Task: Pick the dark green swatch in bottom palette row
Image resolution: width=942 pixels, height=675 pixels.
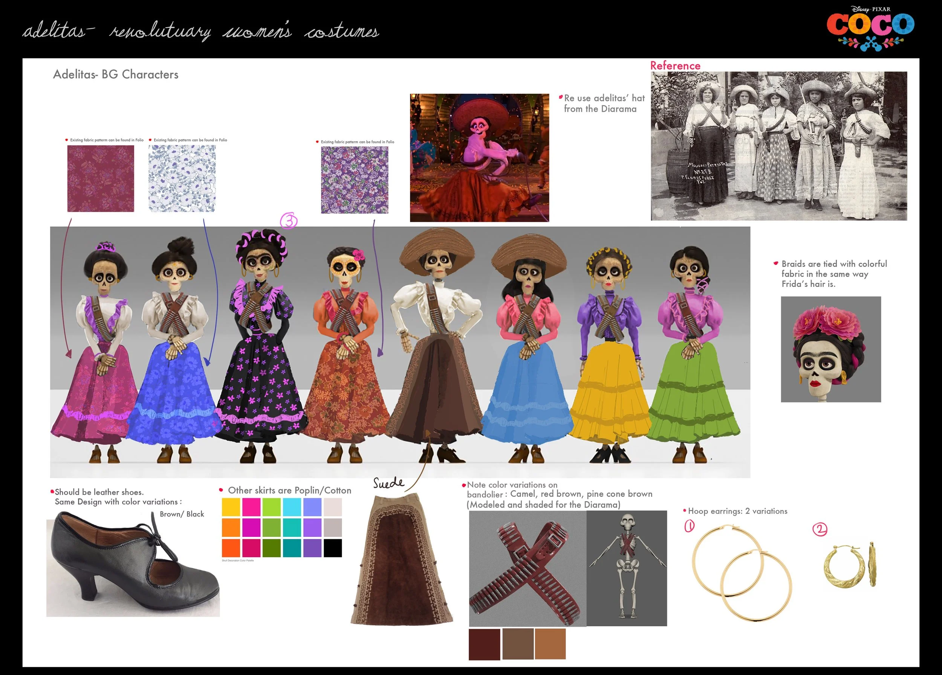Action: click(x=272, y=548)
